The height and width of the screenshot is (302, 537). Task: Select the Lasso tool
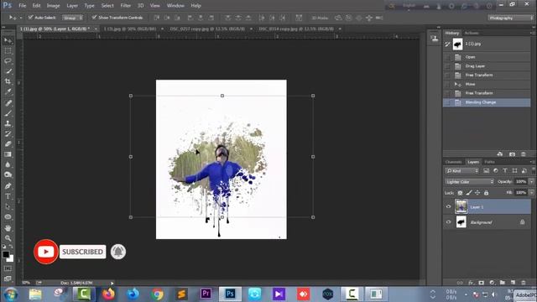(8, 61)
